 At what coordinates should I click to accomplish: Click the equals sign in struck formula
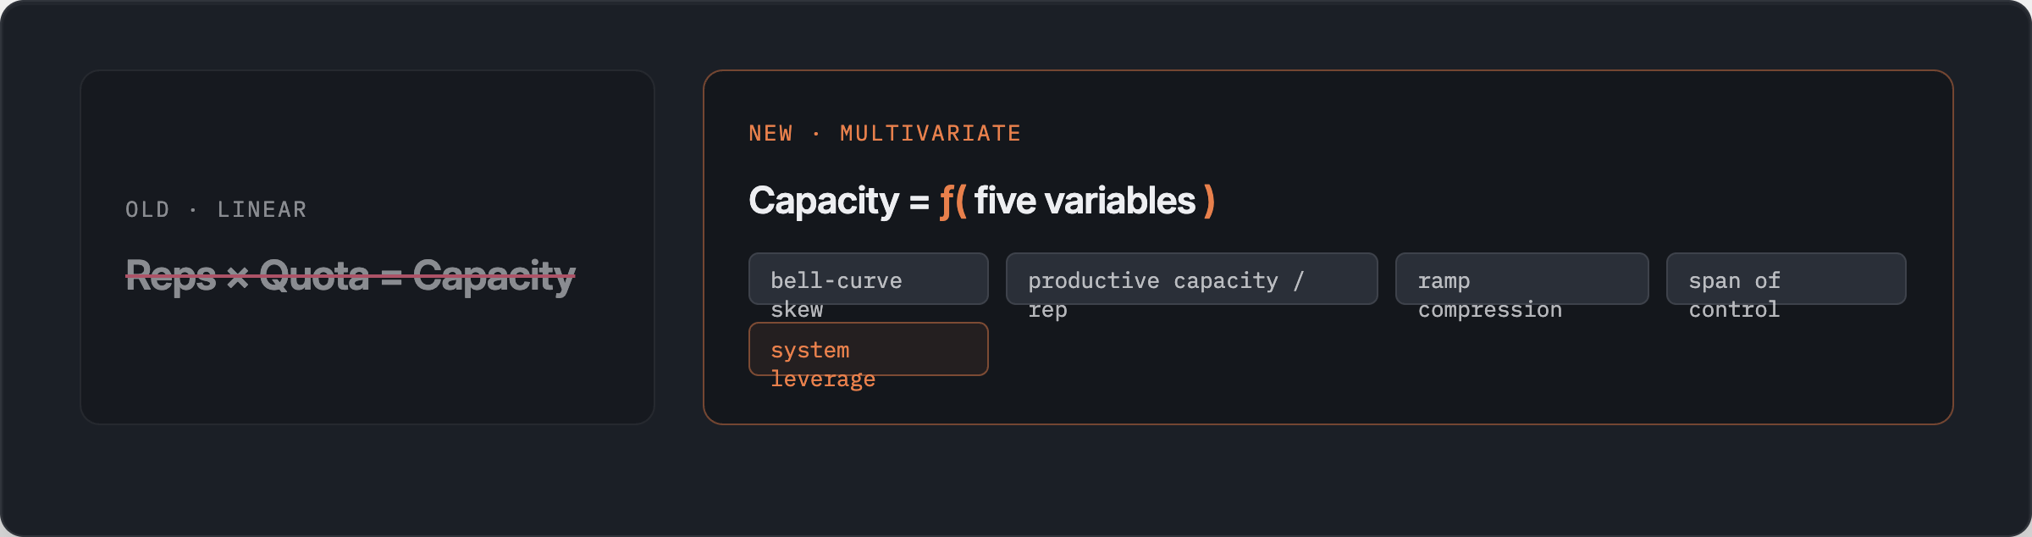coord(391,277)
